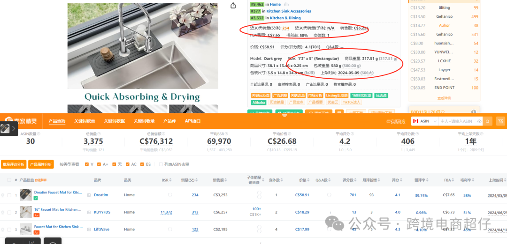The image size is (507, 244).
Task: Sort by the 毛利率 column
Action: tap(474, 180)
